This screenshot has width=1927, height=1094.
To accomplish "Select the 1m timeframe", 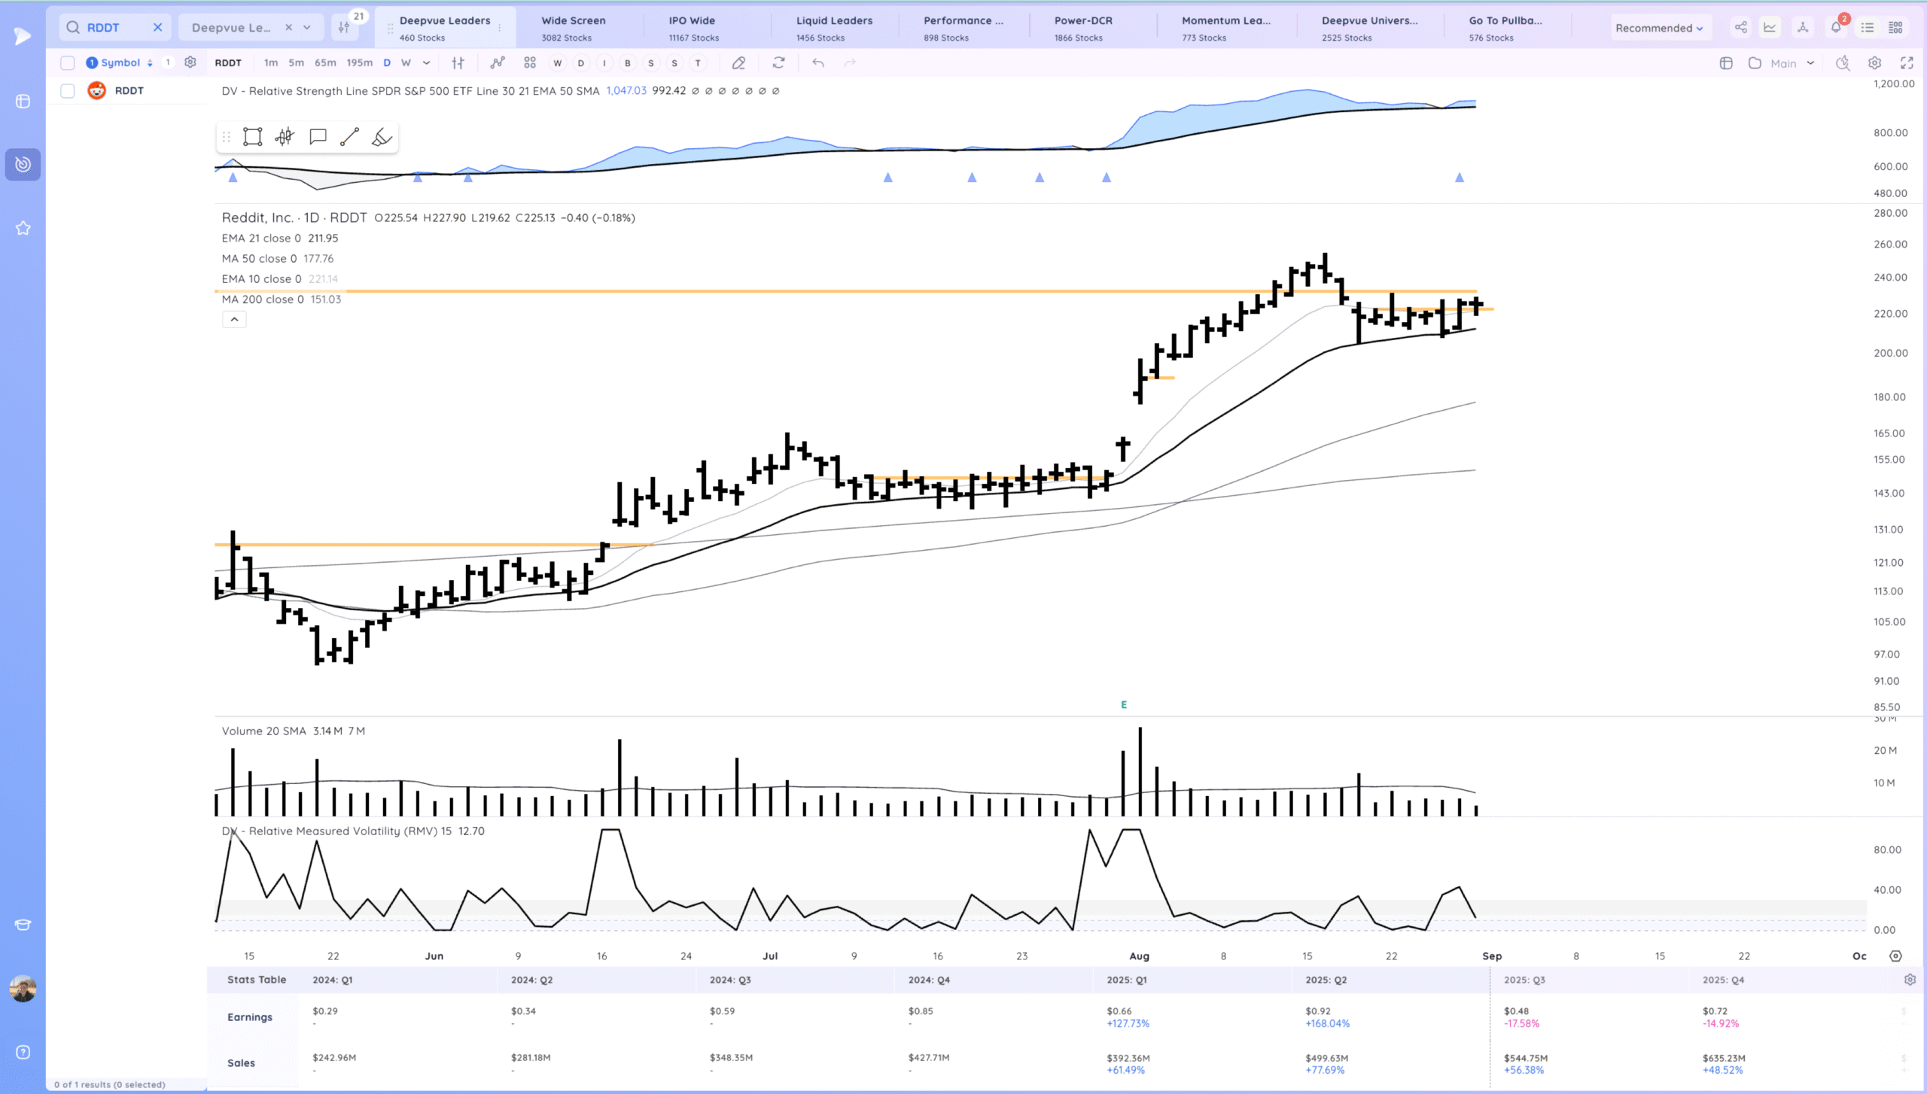I will [x=271, y=63].
